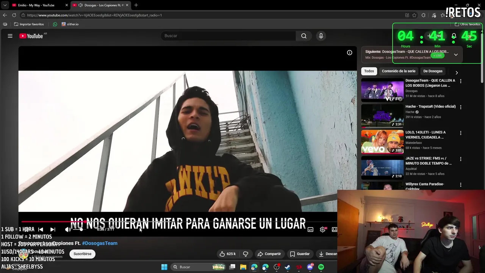Open the YouTube guide hamburger menu
Screen dimensions: 485x273
coord(10,36)
